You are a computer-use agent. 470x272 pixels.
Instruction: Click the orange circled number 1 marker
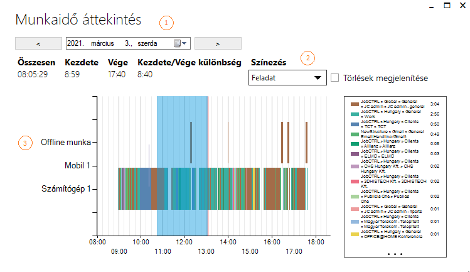(x=166, y=22)
